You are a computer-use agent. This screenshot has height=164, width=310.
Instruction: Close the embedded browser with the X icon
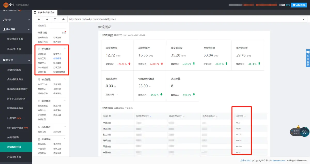(304, 19)
